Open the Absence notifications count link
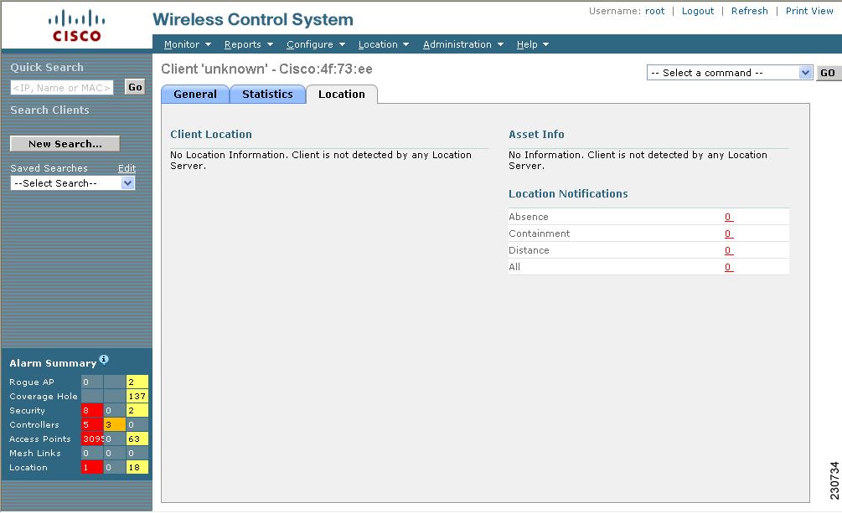The height and width of the screenshot is (513, 842). pos(729,217)
